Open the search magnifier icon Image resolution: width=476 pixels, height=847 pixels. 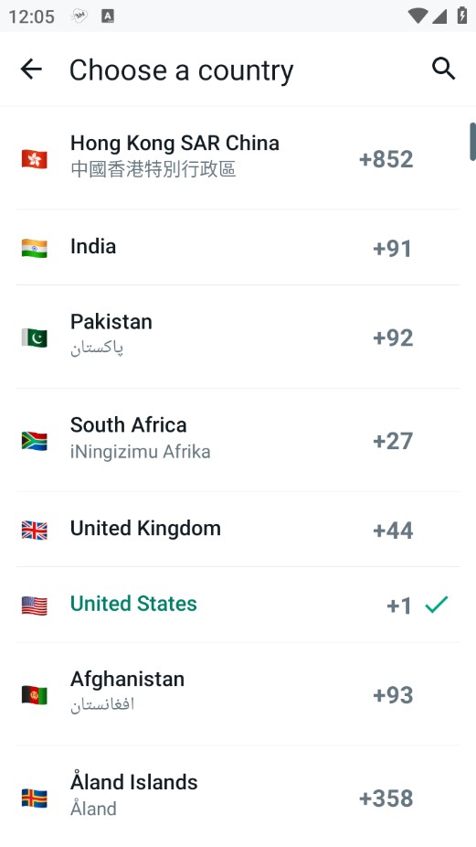(444, 70)
